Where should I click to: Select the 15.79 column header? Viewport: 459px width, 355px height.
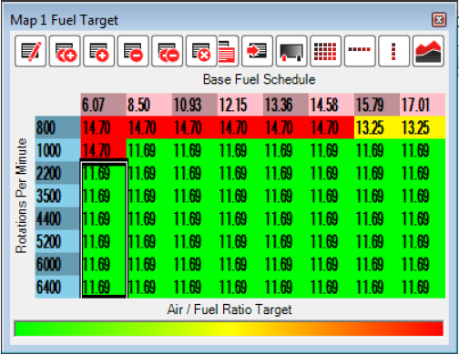(x=377, y=105)
